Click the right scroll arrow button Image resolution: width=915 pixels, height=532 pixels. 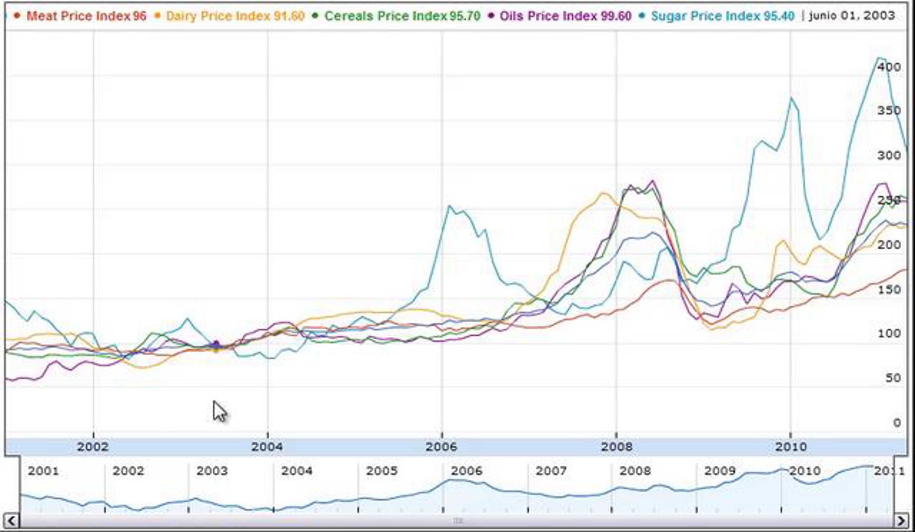coord(901,521)
